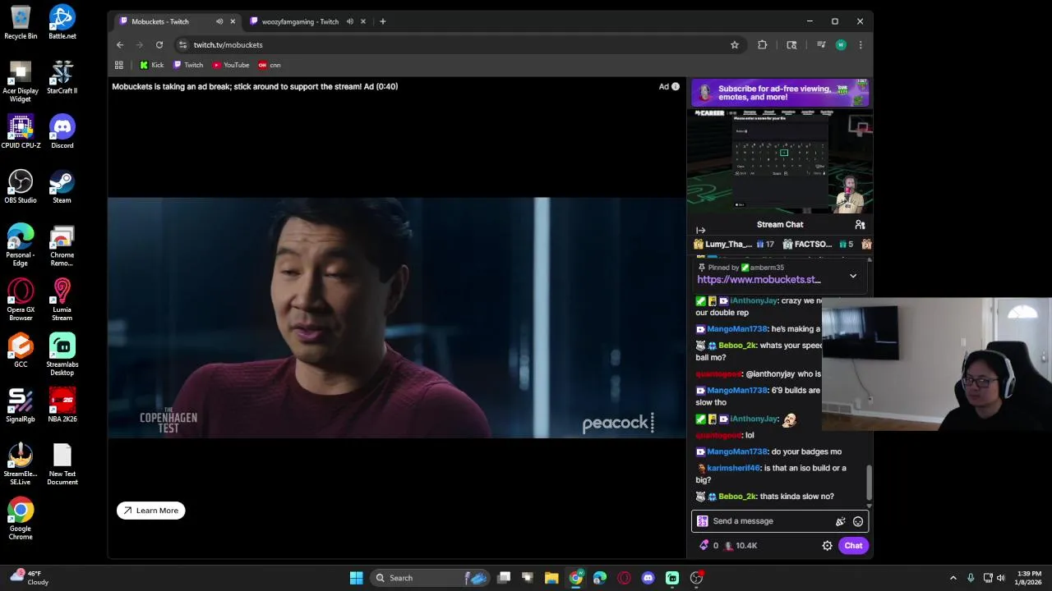Open Discord desktop shortcut

[x=62, y=131]
